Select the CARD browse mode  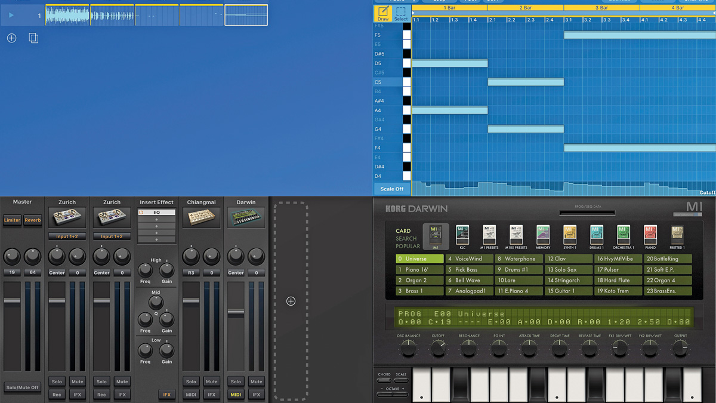(403, 231)
